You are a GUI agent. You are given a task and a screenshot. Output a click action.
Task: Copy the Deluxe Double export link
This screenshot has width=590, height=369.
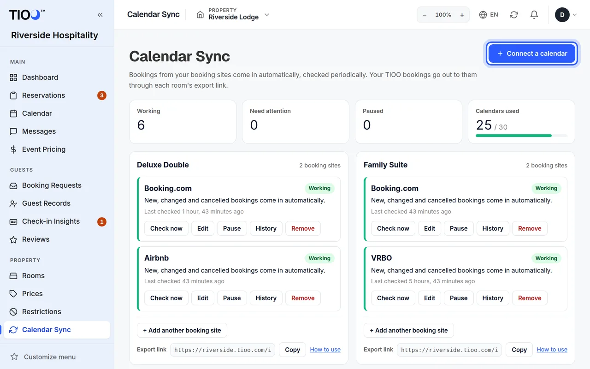pyautogui.click(x=293, y=350)
